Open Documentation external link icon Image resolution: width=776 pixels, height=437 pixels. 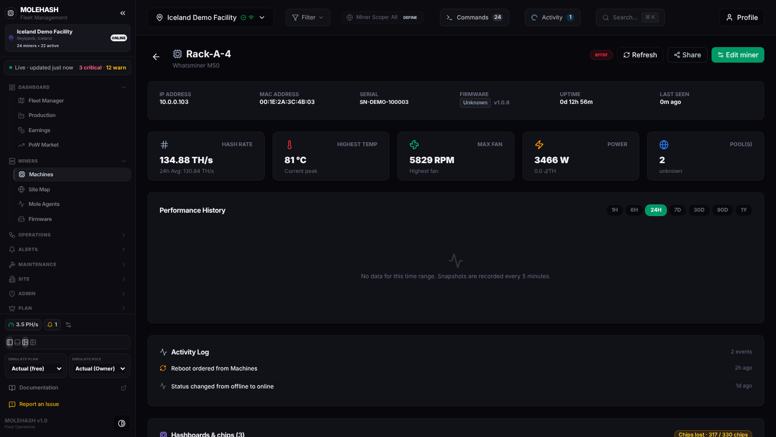tap(124, 388)
